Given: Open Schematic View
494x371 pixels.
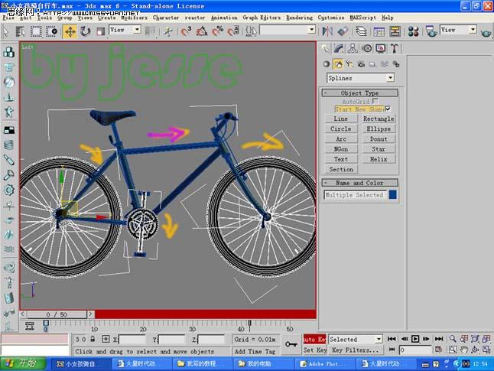Looking at the screenshot, I should click(x=395, y=31).
